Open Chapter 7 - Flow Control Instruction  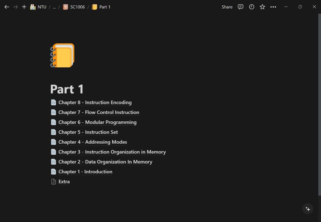99,112
